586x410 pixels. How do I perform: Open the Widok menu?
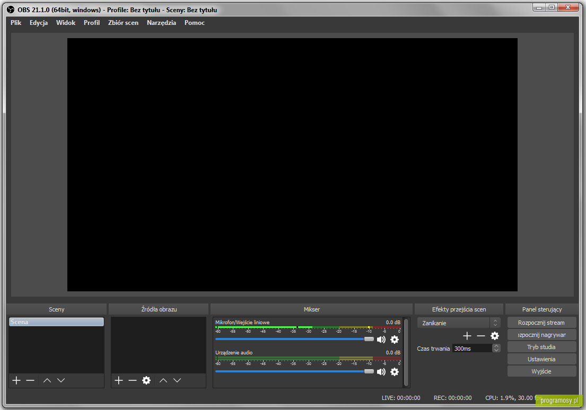[x=66, y=23]
